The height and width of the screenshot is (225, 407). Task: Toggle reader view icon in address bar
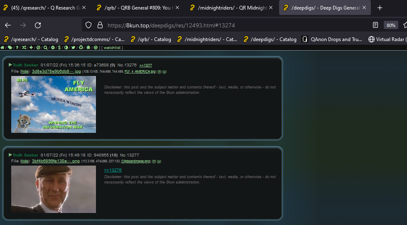click(375, 25)
